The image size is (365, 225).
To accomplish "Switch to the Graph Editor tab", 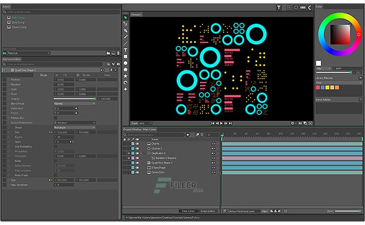I will click(208, 211).
